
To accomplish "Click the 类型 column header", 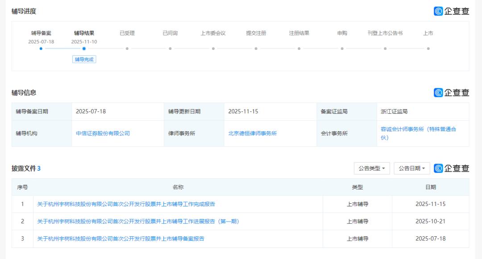I will point(357,187).
